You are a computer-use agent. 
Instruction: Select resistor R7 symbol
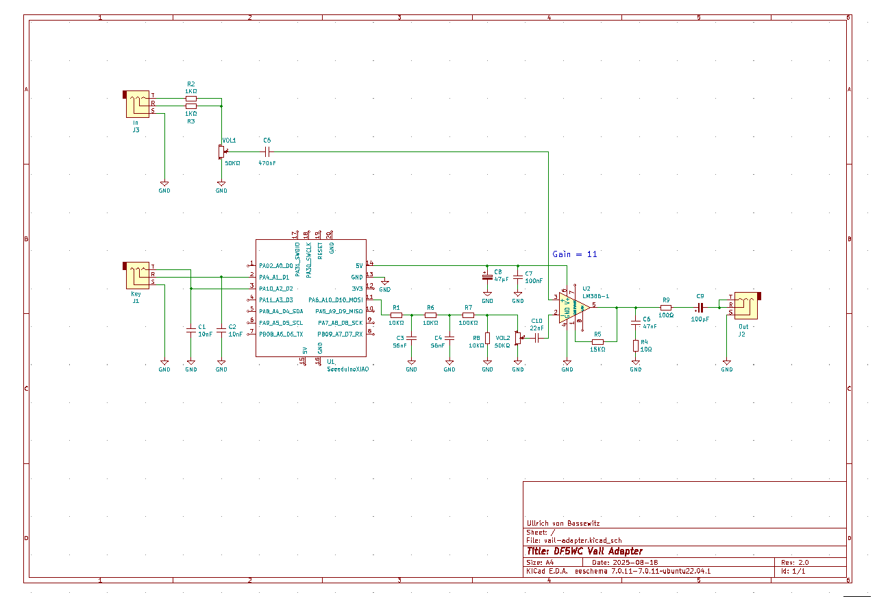tap(469, 315)
